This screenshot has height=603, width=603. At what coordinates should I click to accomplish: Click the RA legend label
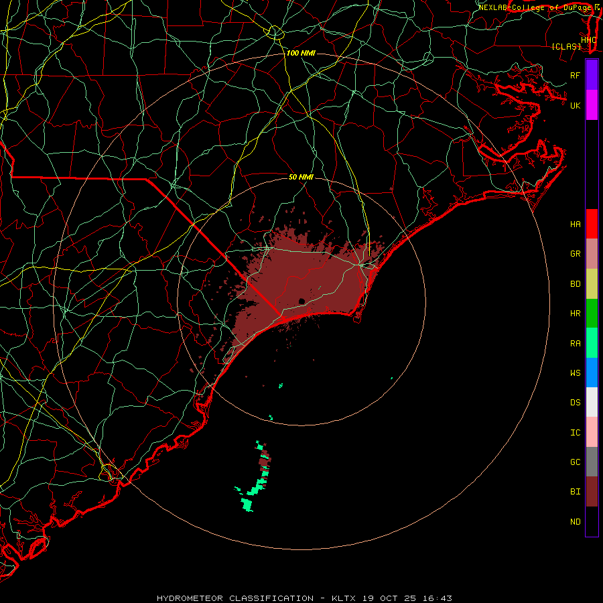click(x=575, y=344)
